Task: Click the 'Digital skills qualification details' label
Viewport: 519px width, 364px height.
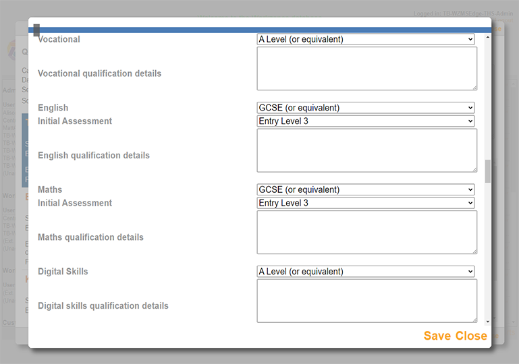Action: [103, 306]
